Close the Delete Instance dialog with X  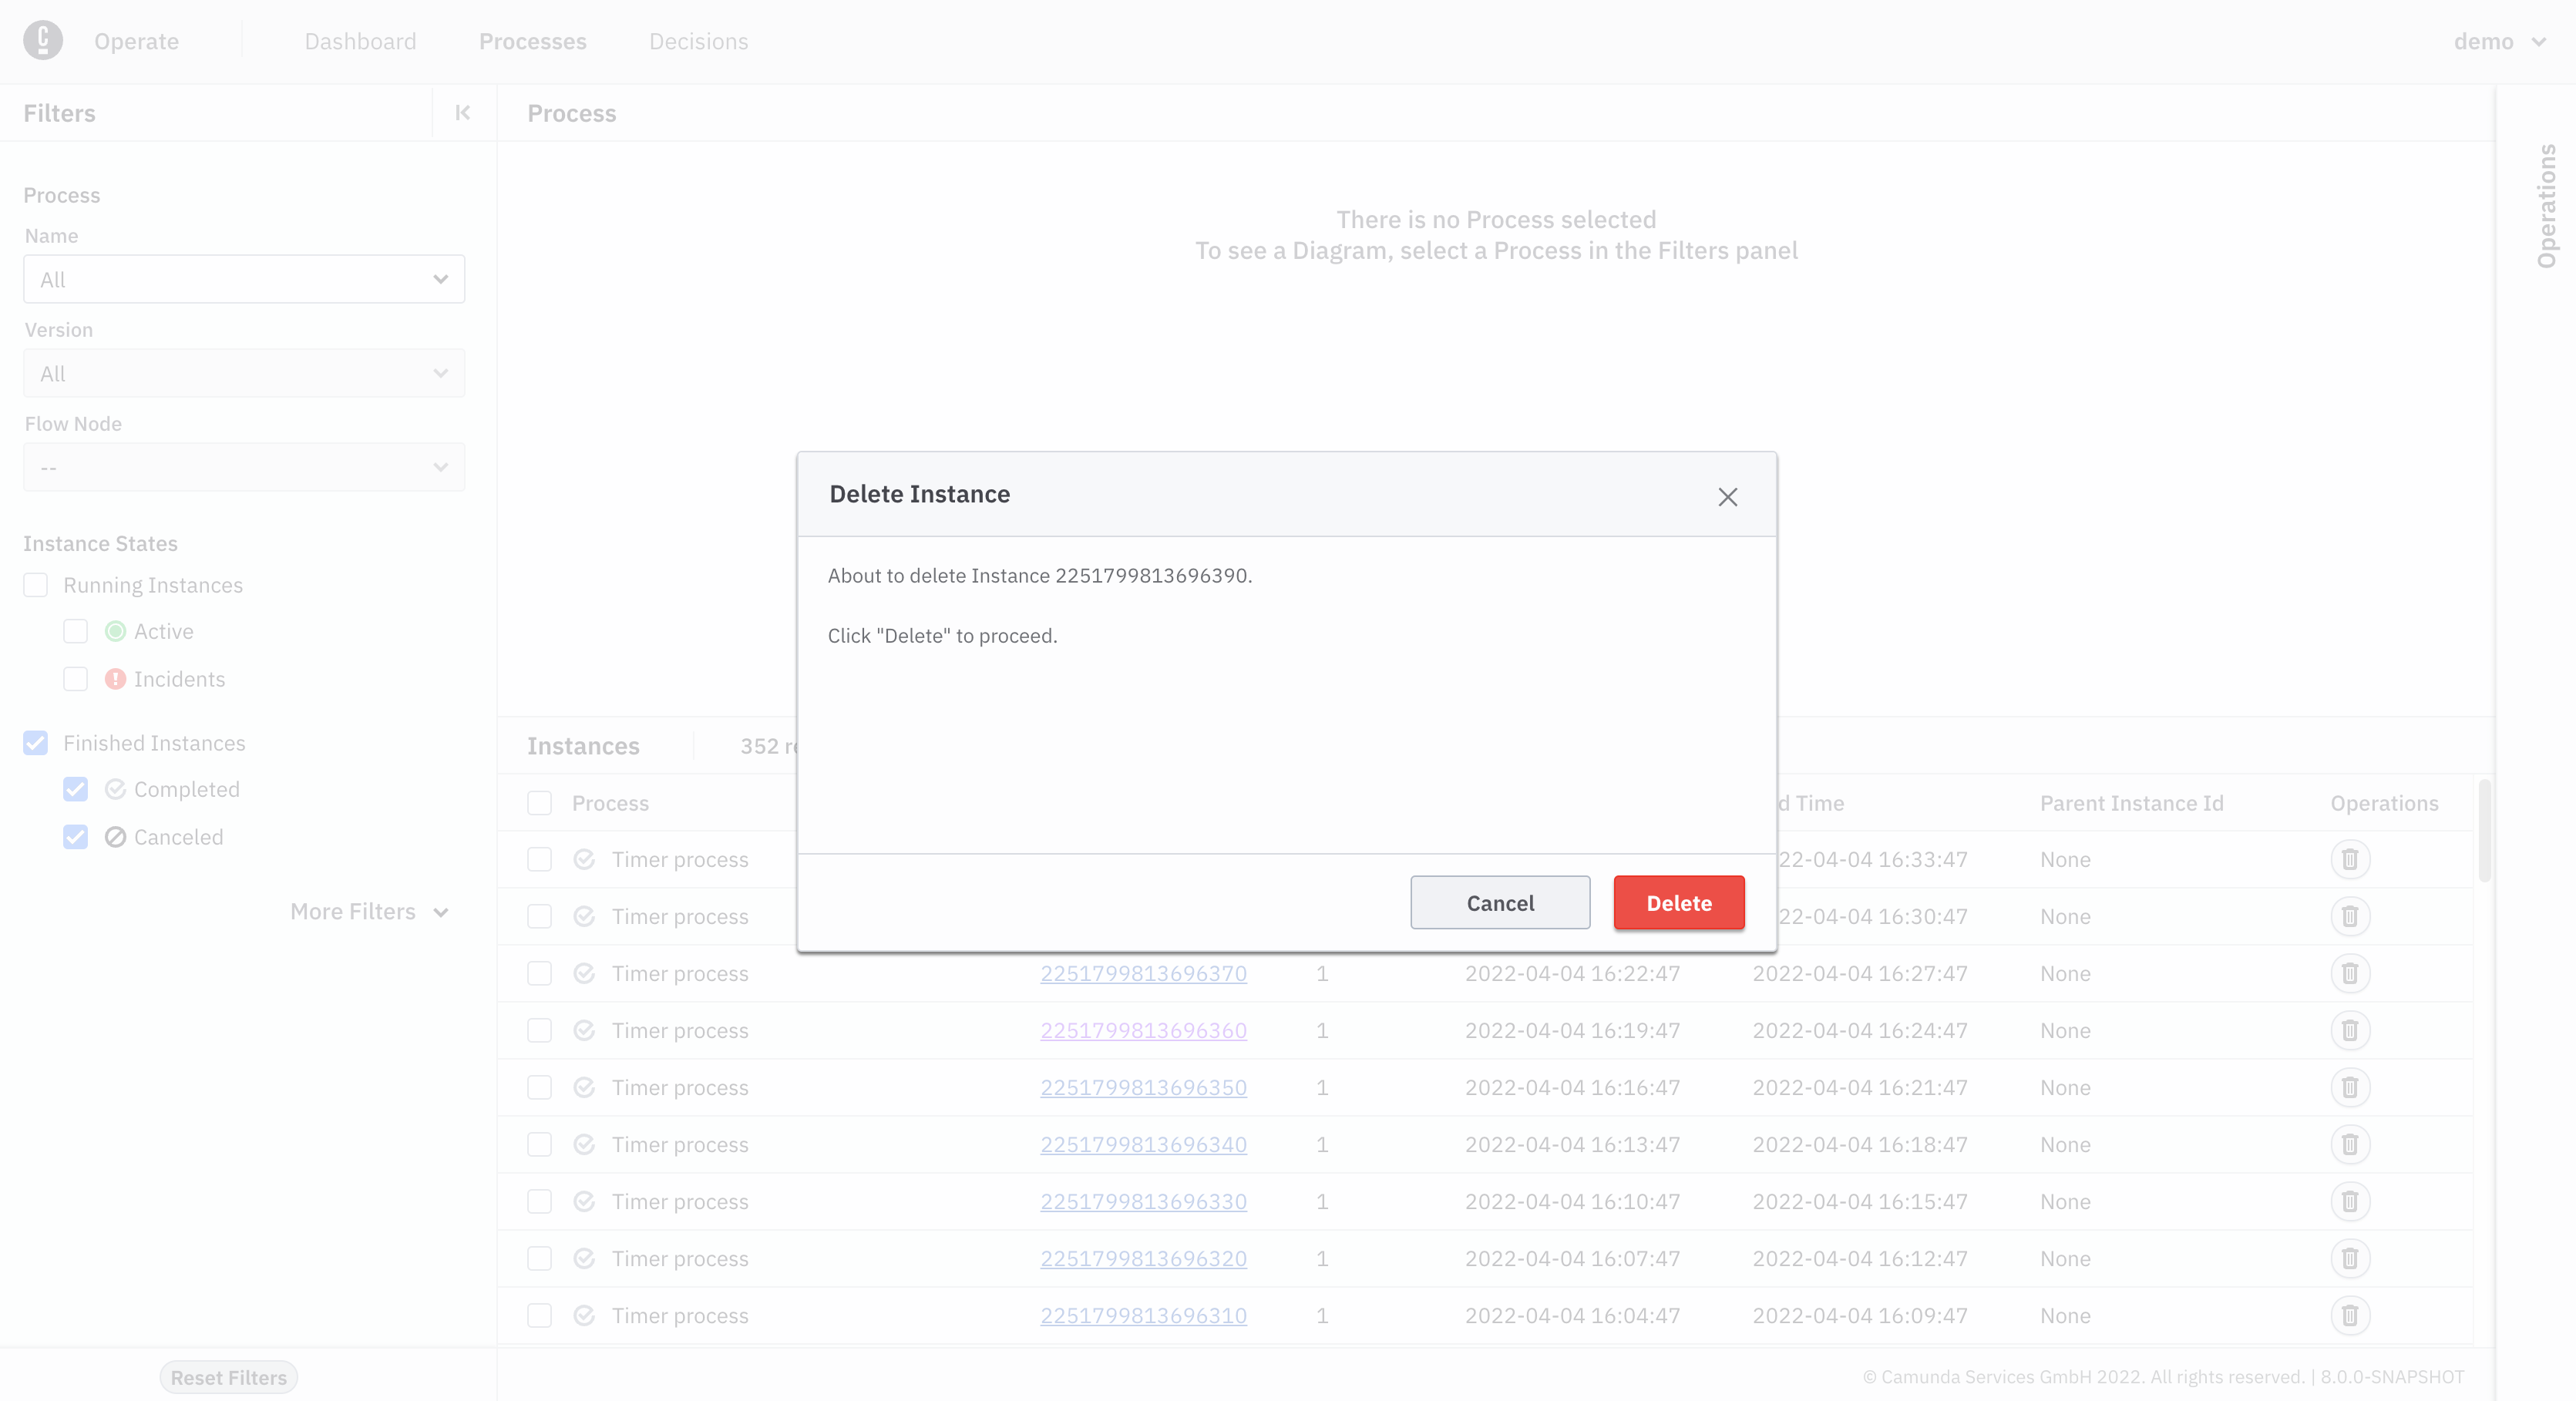coord(1727,497)
